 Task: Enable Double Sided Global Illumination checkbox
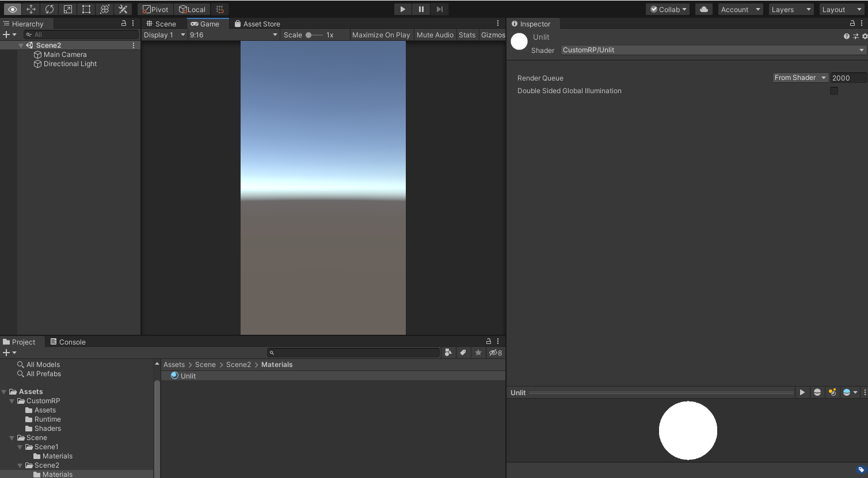pyautogui.click(x=833, y=91)
